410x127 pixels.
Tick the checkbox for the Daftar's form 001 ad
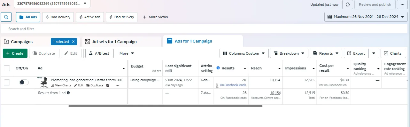point(7,82)
